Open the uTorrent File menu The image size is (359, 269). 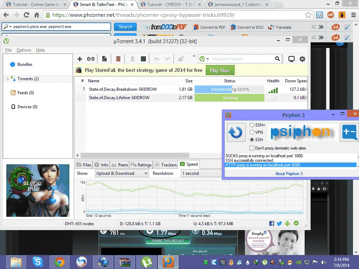pyautogui.click(x=8, y=50)
